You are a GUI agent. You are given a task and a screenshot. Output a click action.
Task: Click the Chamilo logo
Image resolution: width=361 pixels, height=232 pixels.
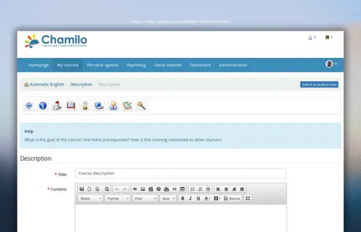pos(56,41)
